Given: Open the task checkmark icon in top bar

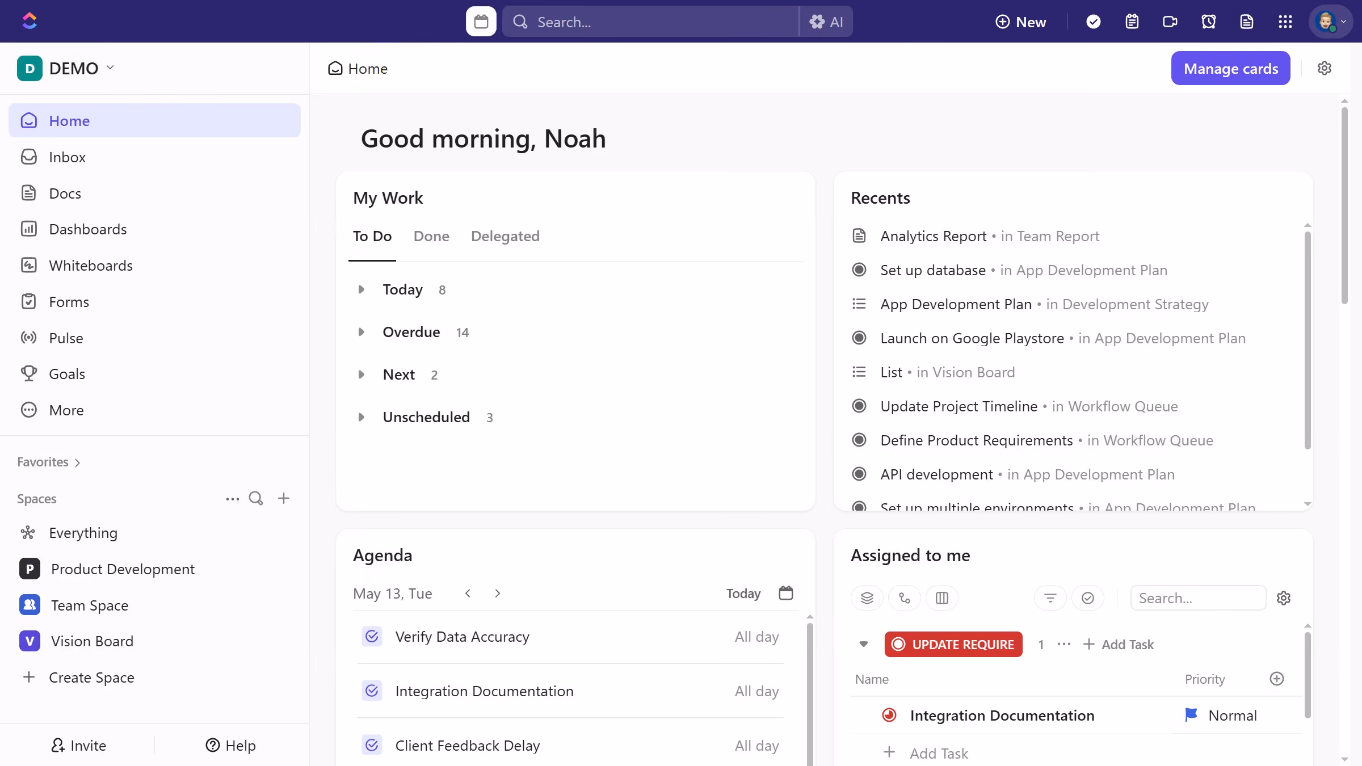Looking at the screenshot, I should pos(1093,22).
